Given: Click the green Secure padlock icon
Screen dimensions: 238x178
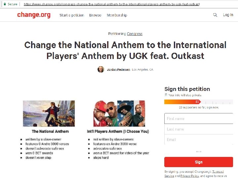Looking at the screenshot, I should [x=5, y=4].
